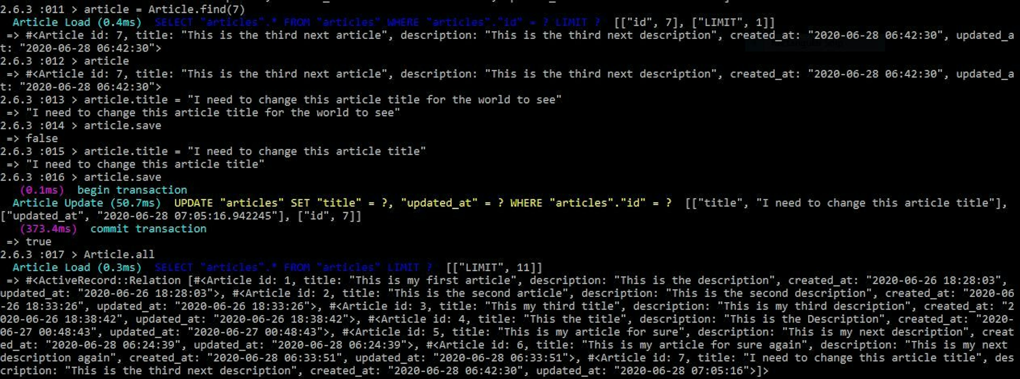Click 'begin transaction' log line
1020x379 pixels.
click(132, 190)
